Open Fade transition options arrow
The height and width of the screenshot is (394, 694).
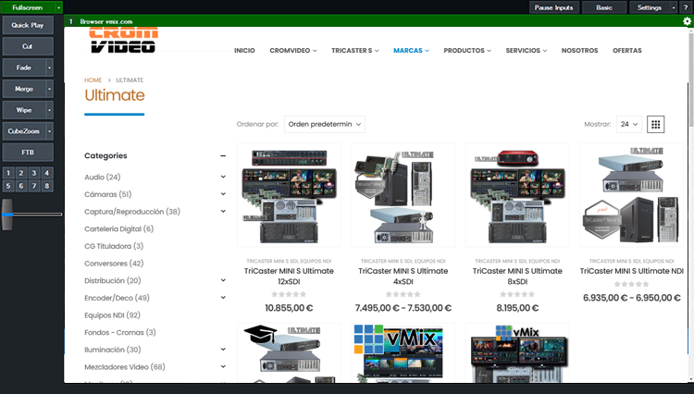tap(49, 68)
